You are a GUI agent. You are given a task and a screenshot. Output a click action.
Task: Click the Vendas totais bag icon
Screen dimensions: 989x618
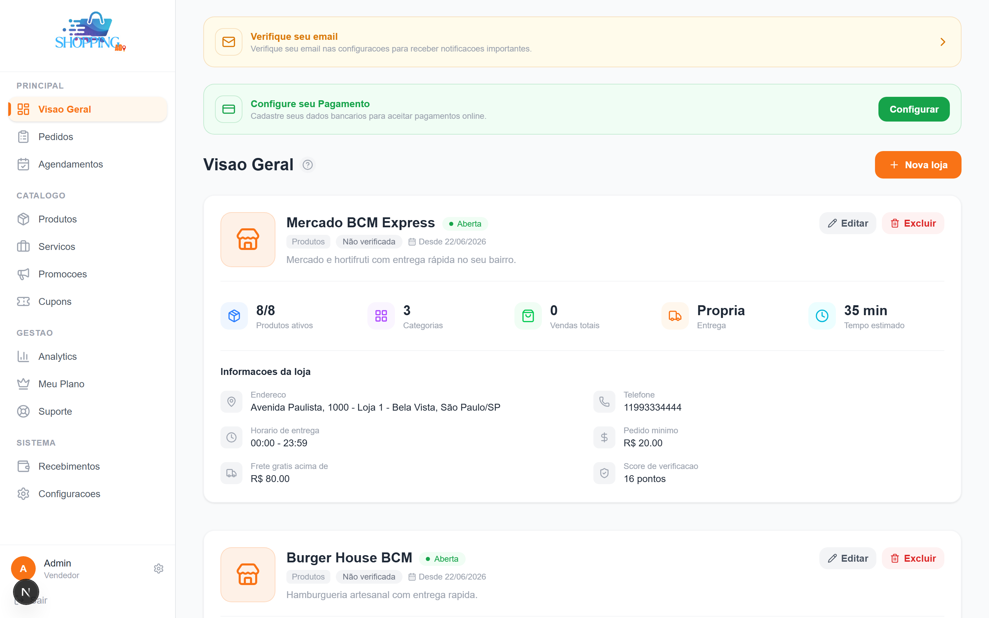pos(528,316)
